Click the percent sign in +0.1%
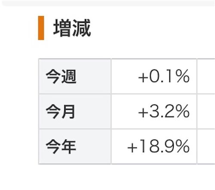This screenshot has height=190, width=215. click(x=183, y=76)
